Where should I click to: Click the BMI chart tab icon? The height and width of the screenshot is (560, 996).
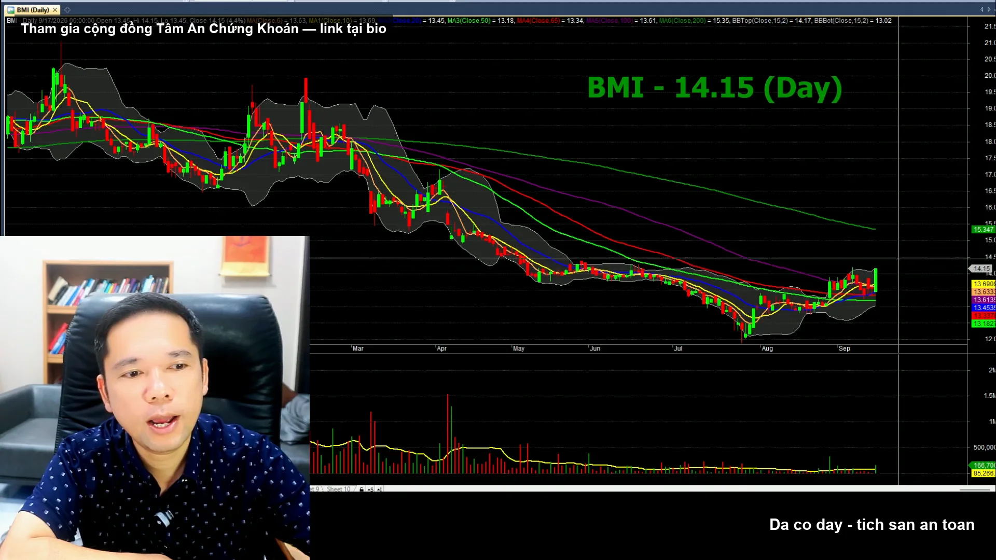(11, 10)
